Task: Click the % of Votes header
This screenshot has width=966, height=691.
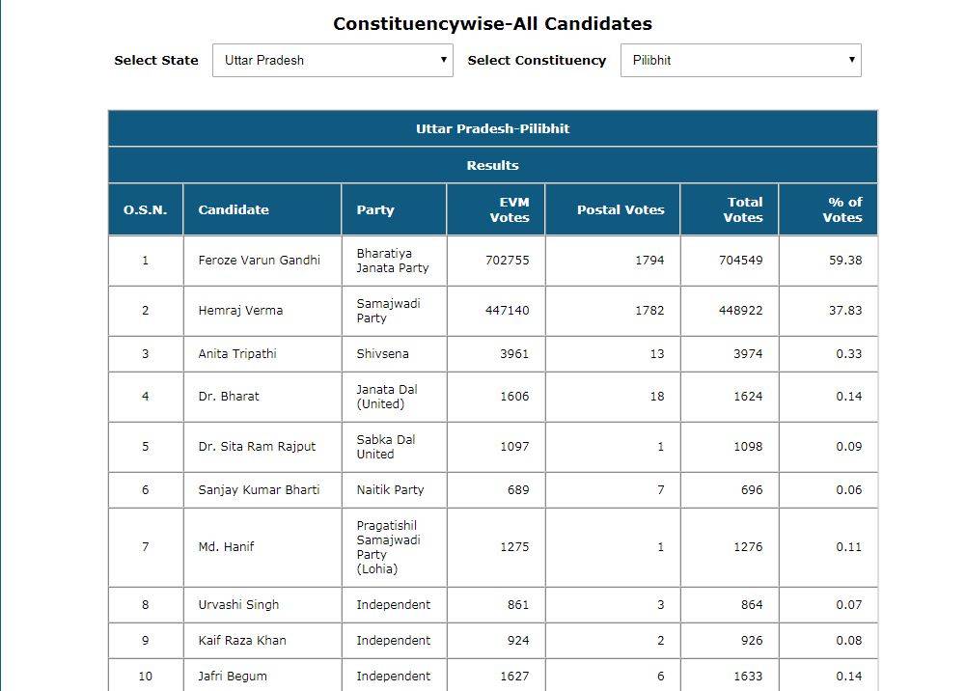Action: point(843,209)
